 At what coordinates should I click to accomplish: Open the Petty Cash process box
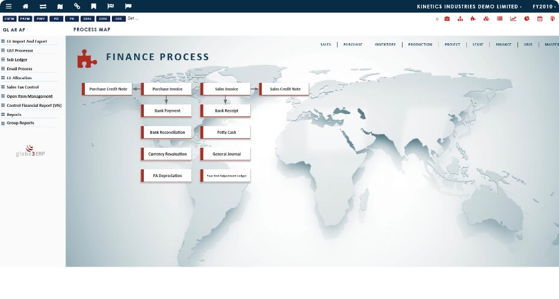point(226,132)
